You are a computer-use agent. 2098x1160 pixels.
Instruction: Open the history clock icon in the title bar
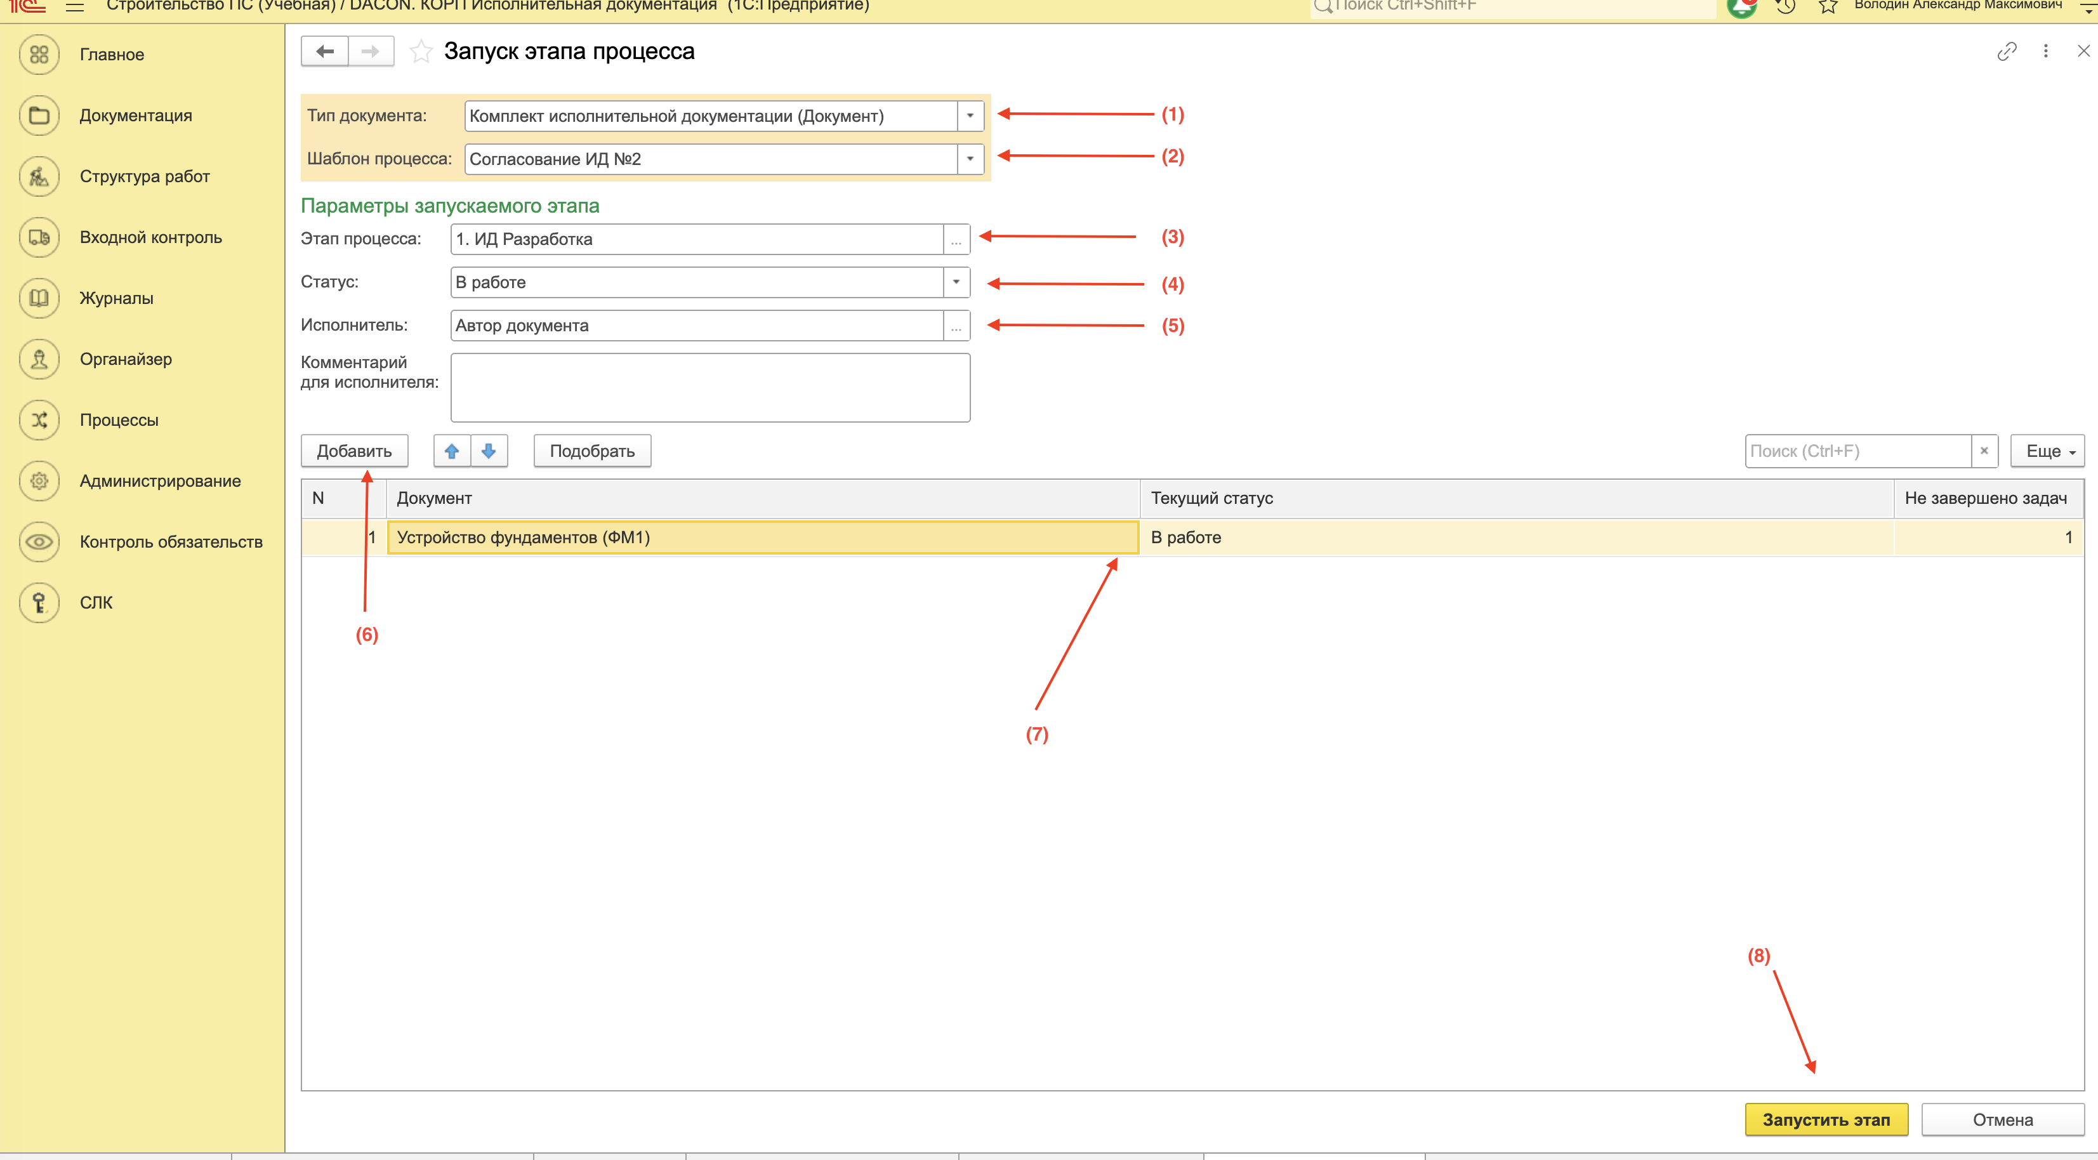tap(1785, 6)
